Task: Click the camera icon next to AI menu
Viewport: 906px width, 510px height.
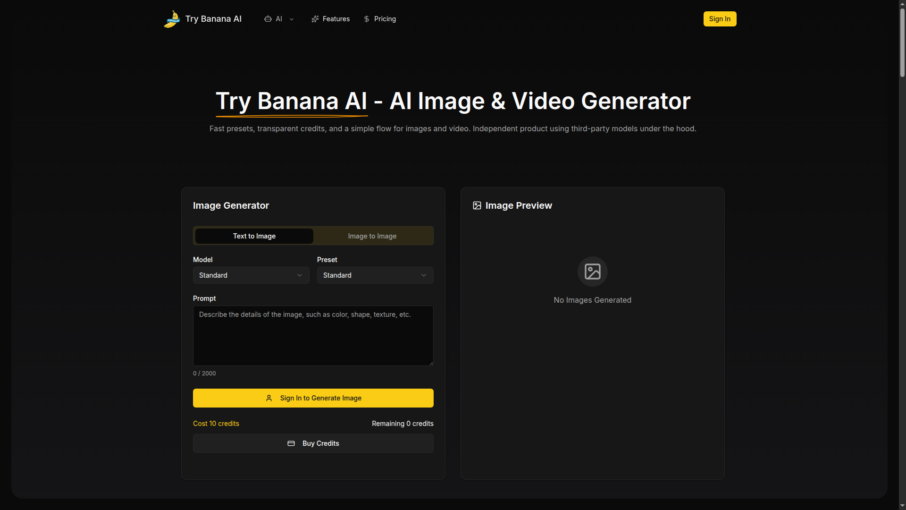Action: click(268, 19)
